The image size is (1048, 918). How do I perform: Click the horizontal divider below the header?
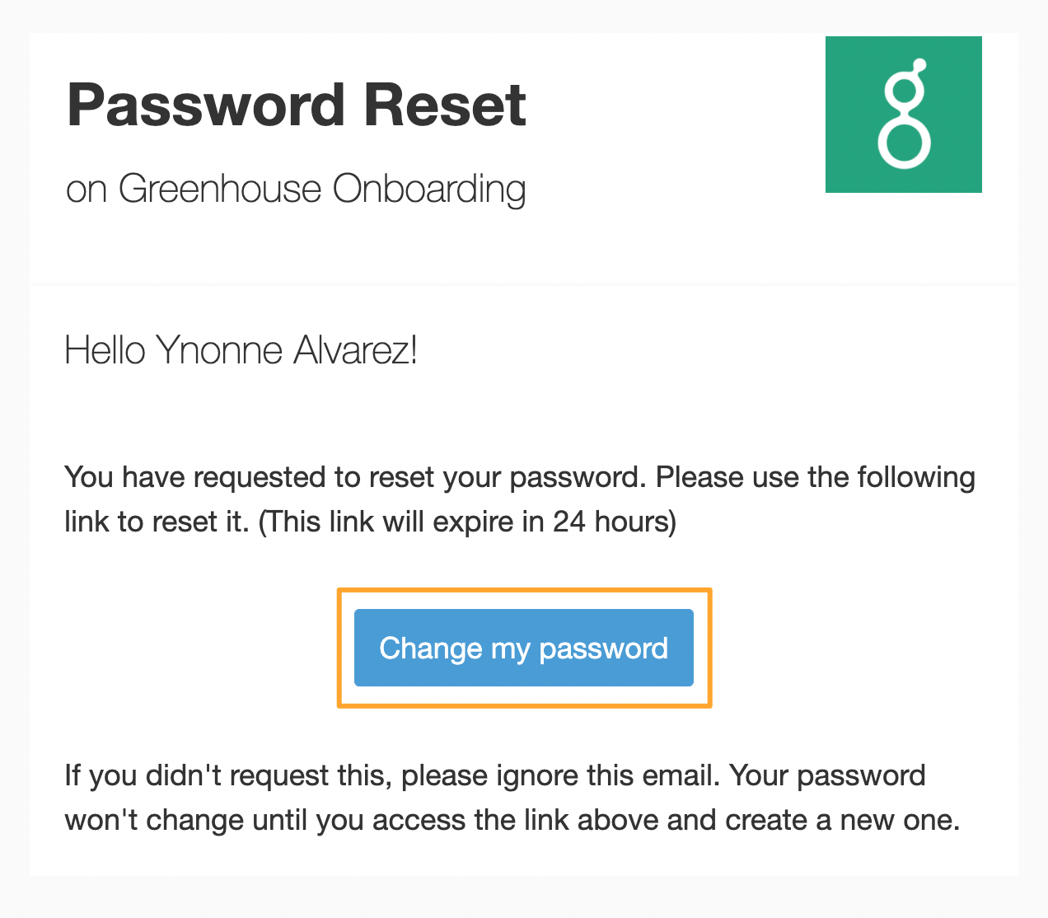click(524, 284)
